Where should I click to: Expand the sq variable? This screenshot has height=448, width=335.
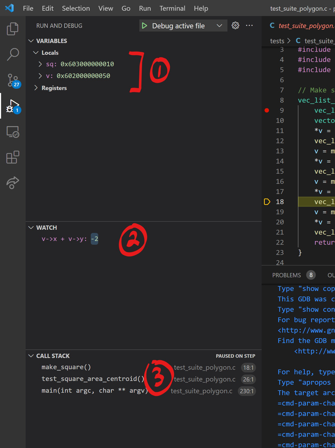[x=40, y=64]
